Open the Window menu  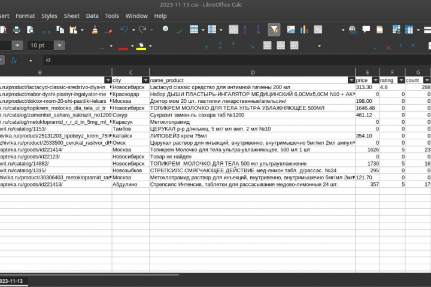coord(136,16)
